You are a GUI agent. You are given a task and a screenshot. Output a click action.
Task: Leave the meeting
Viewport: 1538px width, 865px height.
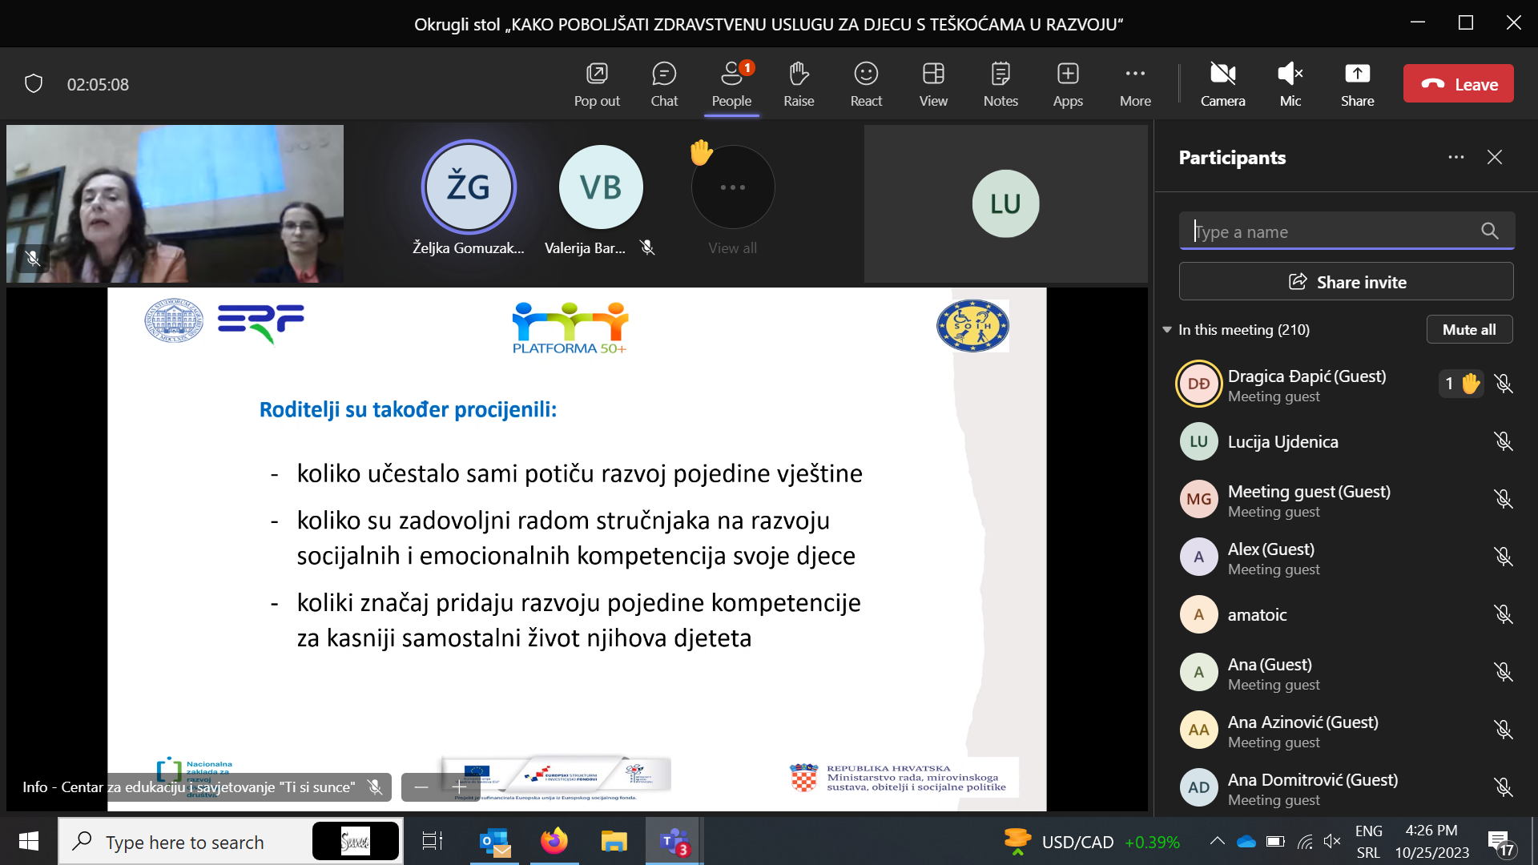[1458, 83]
